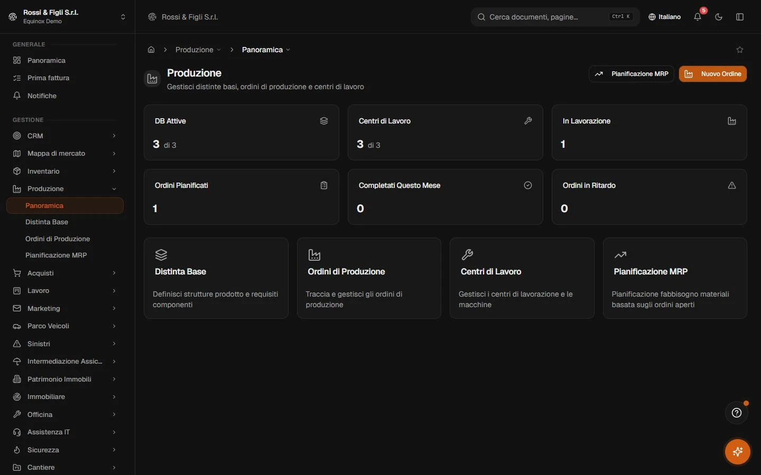Open the Pianificazione MRP navigation card

click(x=675, y=278)
